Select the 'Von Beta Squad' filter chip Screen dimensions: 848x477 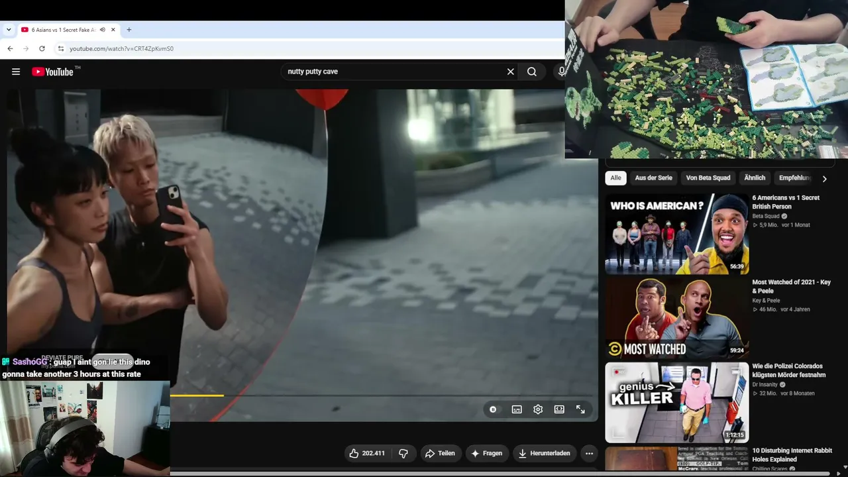pos(708,178)
